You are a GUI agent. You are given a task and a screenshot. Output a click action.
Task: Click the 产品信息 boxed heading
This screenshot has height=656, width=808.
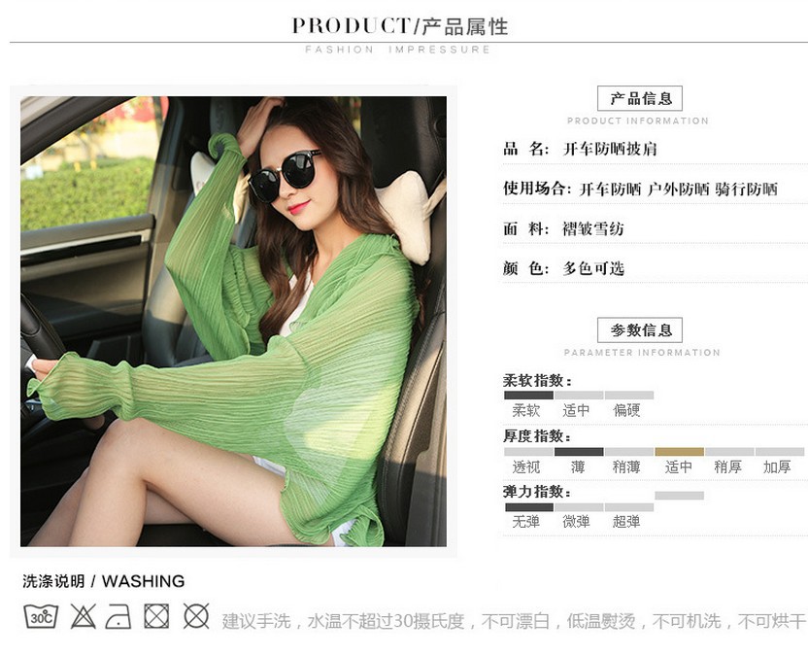point(640,98)
